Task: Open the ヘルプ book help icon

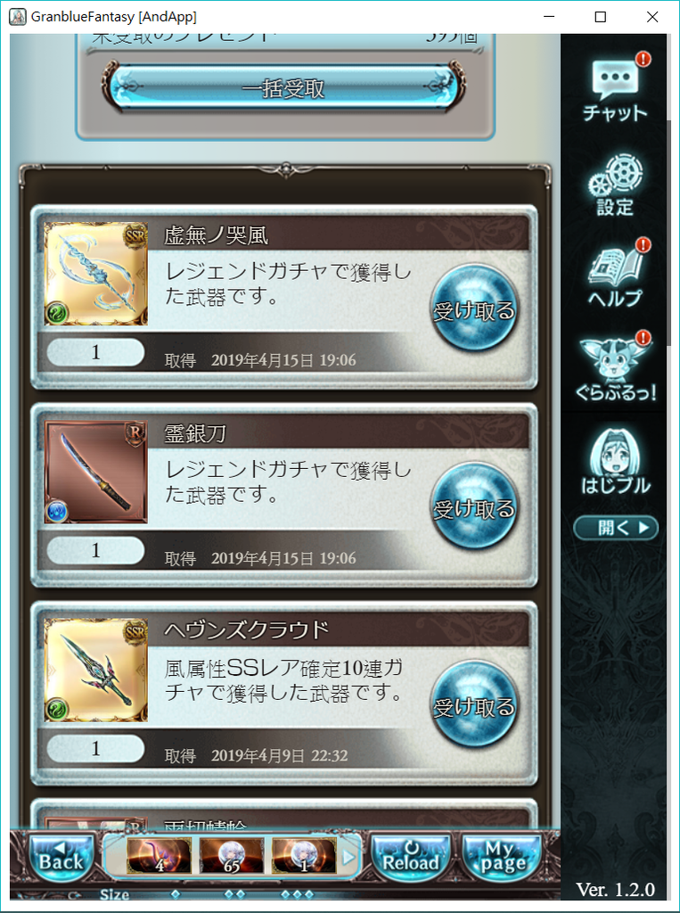Action: (x=615, y=274)
